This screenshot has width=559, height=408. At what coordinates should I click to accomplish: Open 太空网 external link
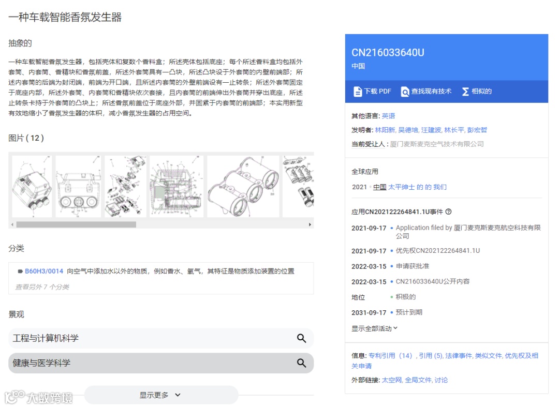[x=392, y=380]
